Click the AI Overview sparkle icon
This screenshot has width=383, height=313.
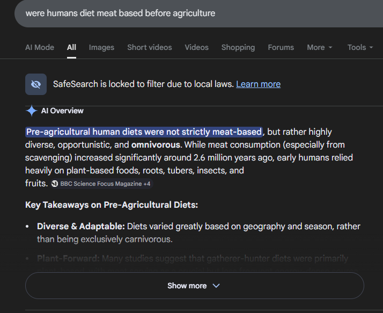point(31,111)
